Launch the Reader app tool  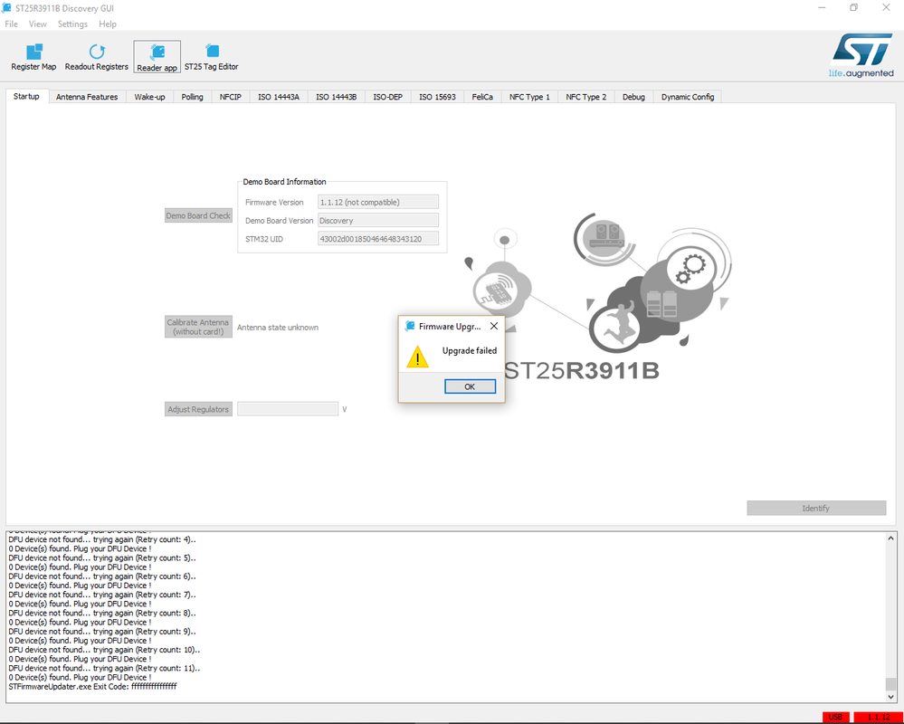[x=157, y=57]
